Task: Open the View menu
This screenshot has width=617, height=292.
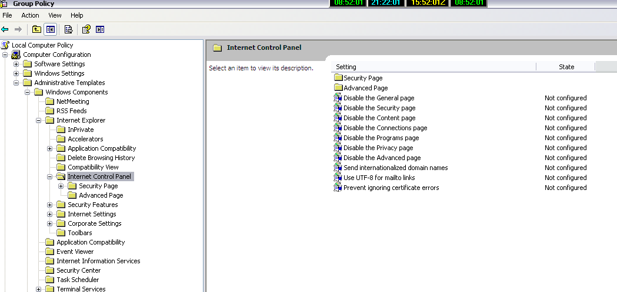Action: click(55, 15)
